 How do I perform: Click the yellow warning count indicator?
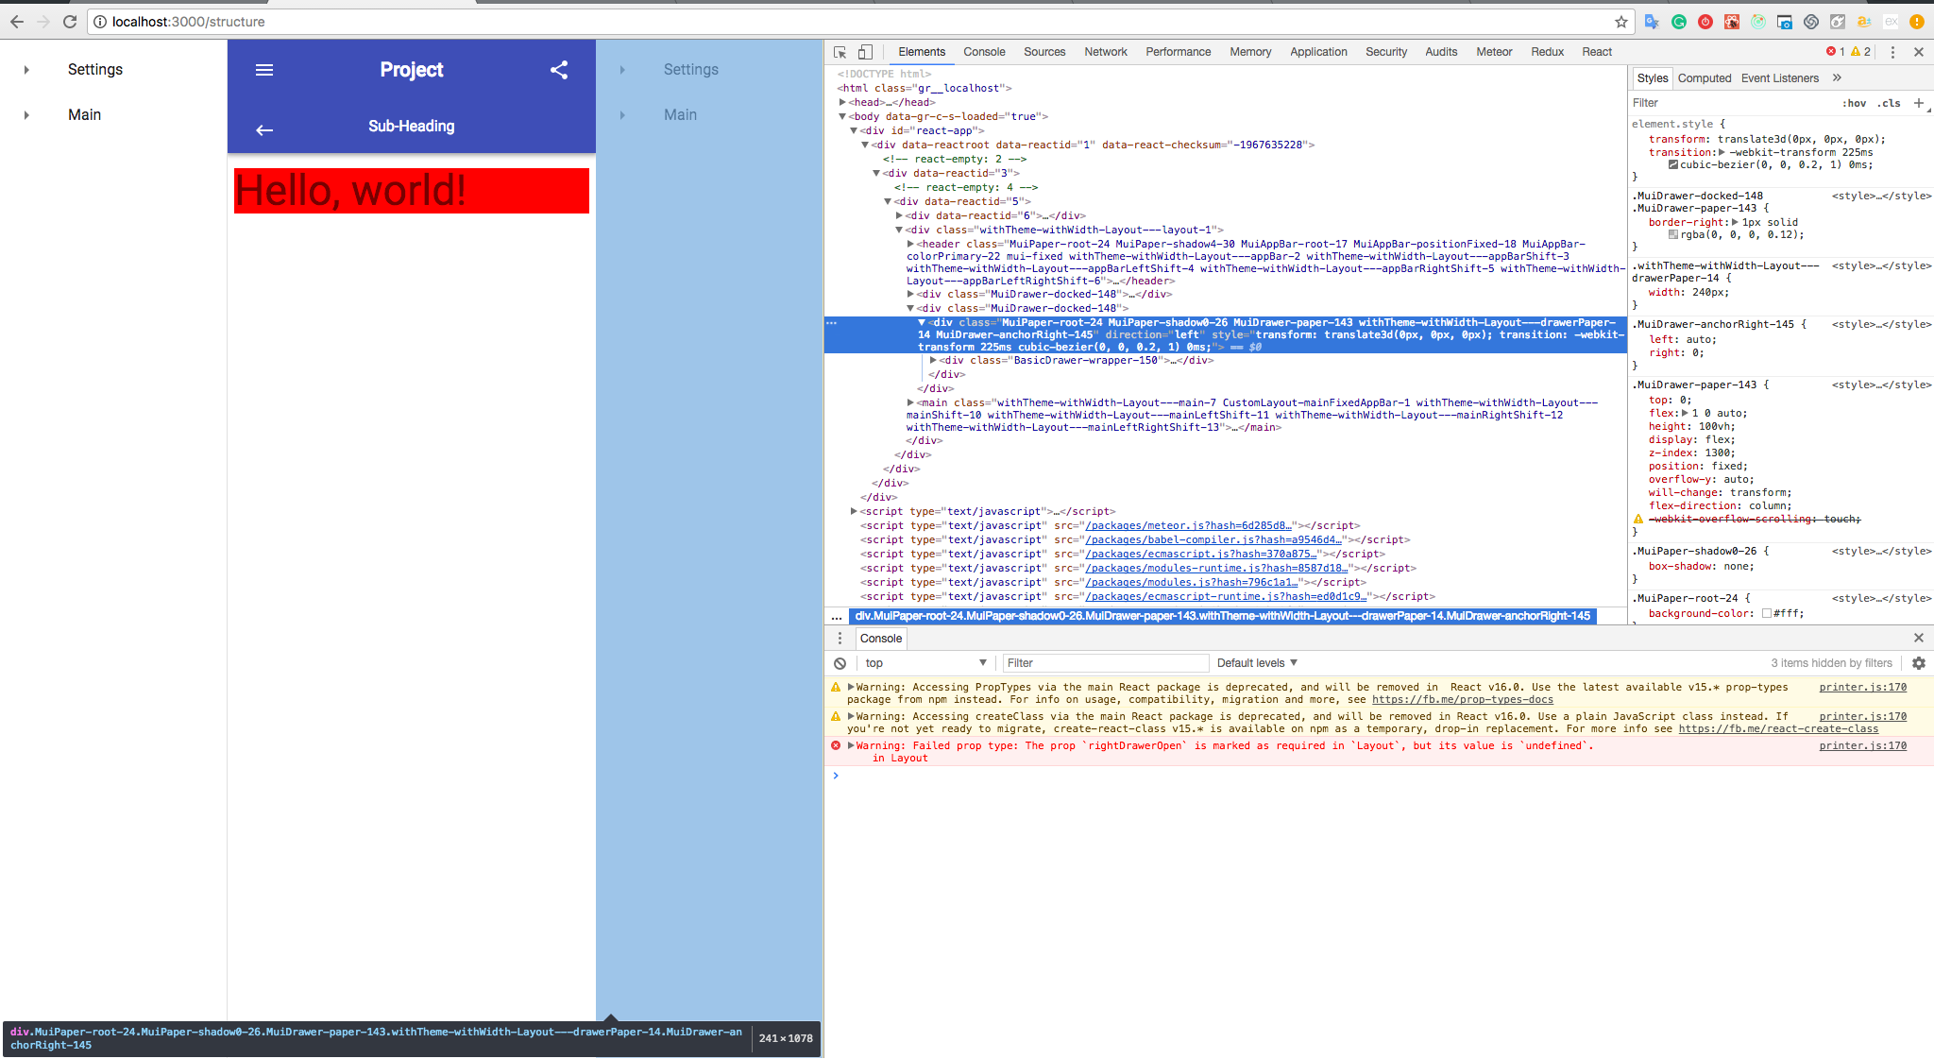point(1860,52)
